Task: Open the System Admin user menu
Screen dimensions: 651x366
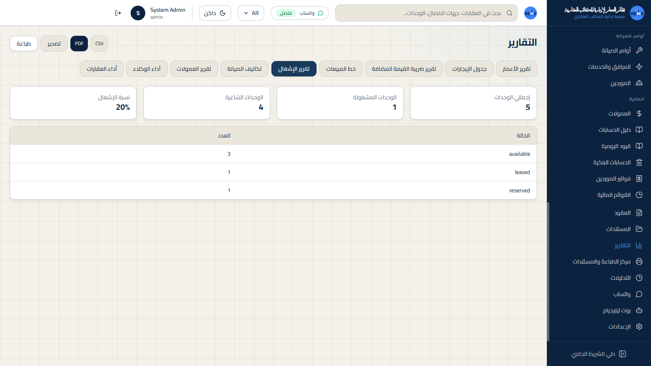Action: click(x=158, y=13)
